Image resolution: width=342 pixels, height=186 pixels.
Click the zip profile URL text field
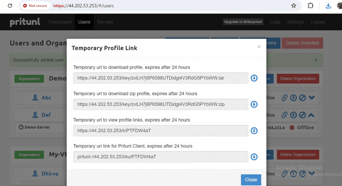point(160,105)
